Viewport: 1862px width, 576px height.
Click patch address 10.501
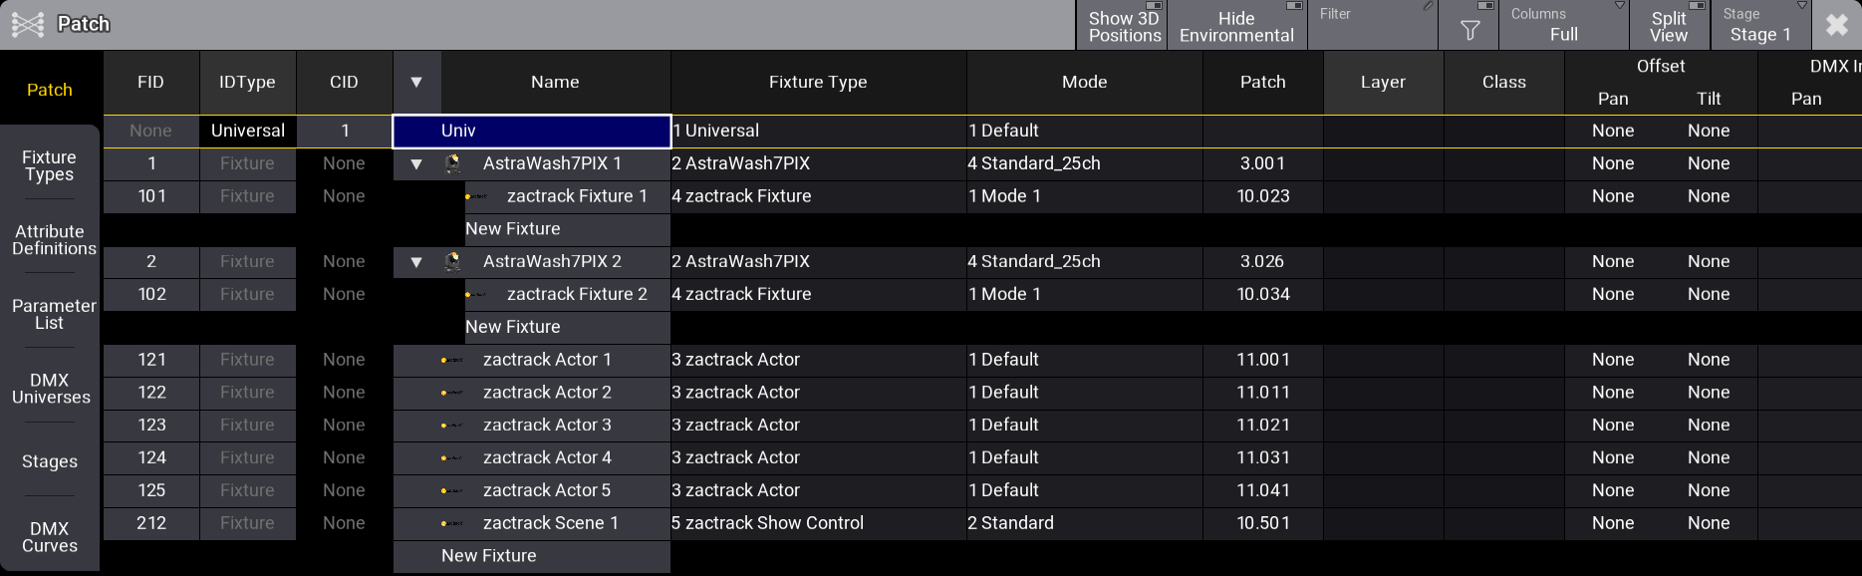tap(1262, 523)
